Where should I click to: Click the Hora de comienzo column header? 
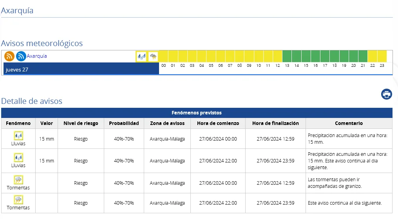(218, 123)
